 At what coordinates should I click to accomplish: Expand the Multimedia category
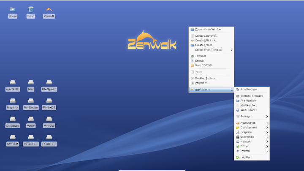(252, 137)
